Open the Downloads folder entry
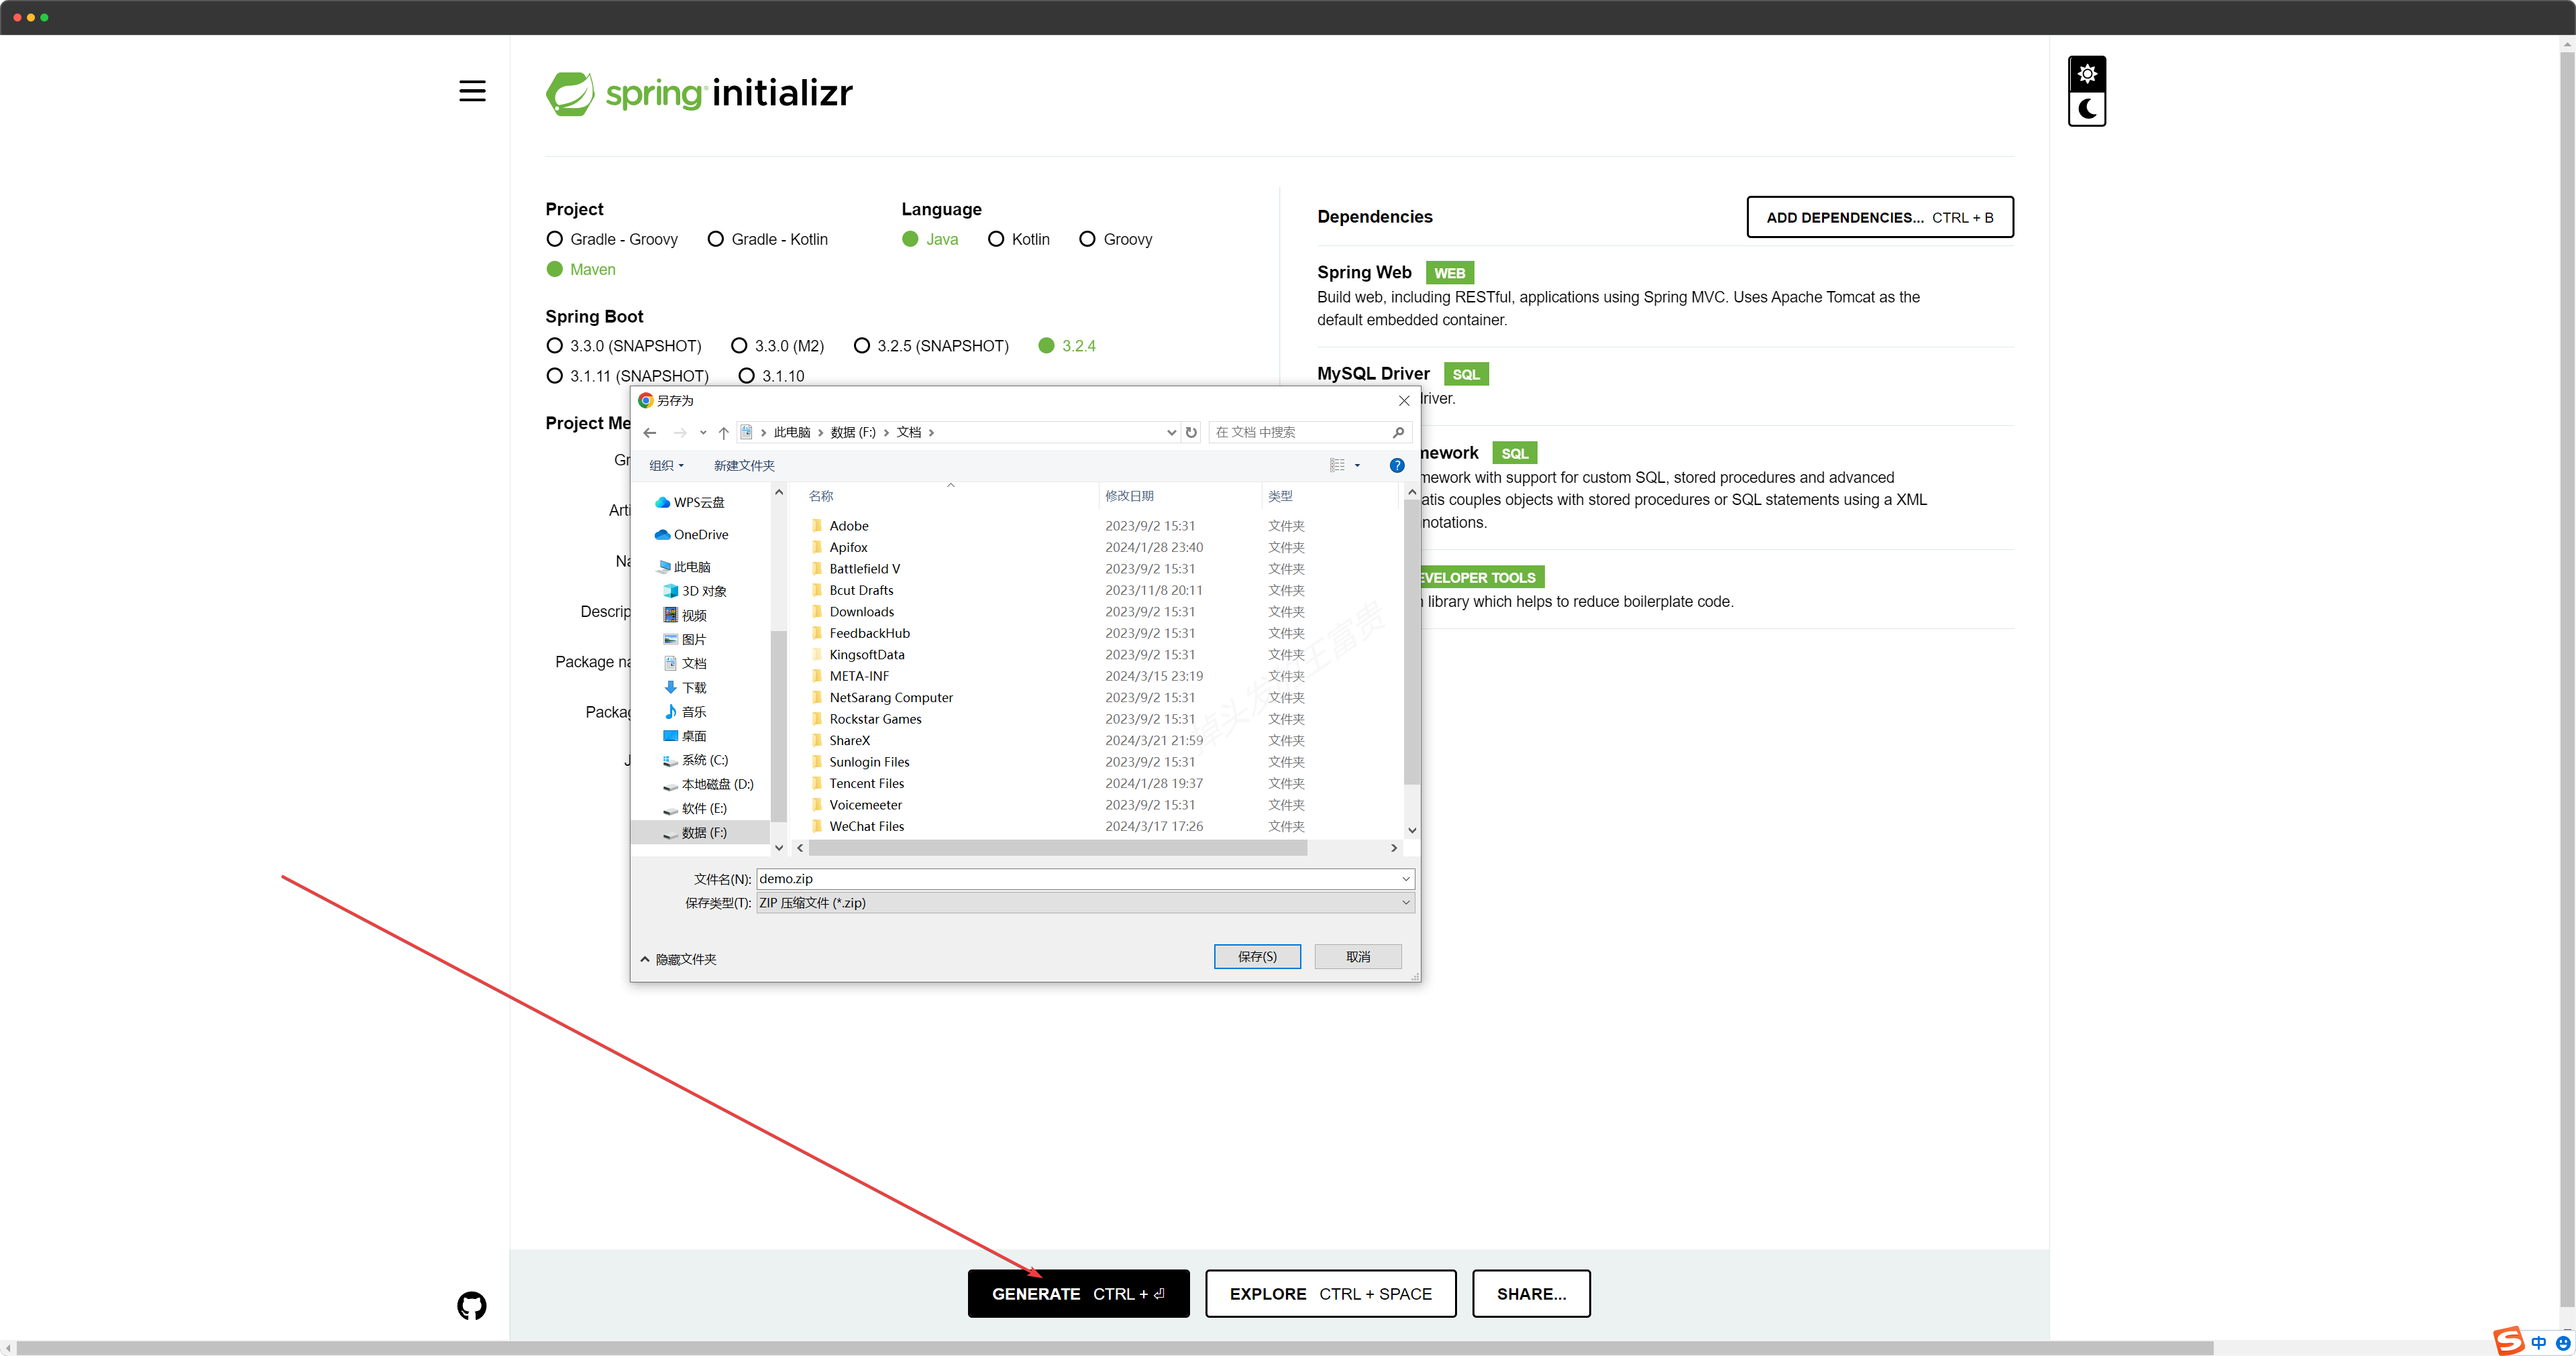This screenshot has height=1356, width=2576. point(861,611)
